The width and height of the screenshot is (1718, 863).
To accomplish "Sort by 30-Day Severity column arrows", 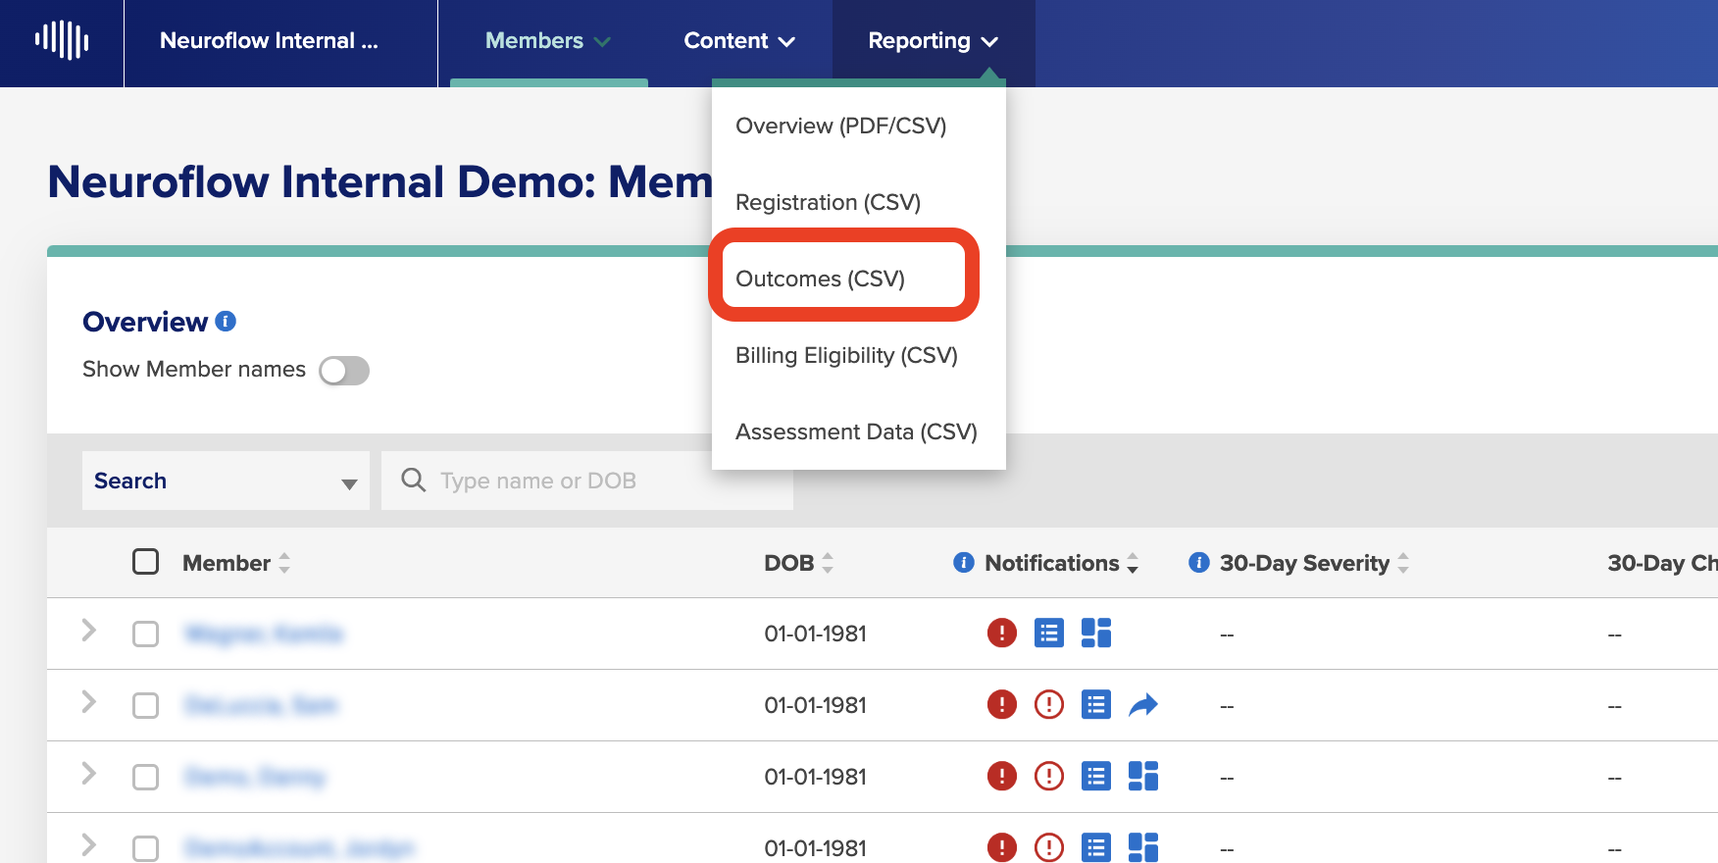I will click(1403, 563).
